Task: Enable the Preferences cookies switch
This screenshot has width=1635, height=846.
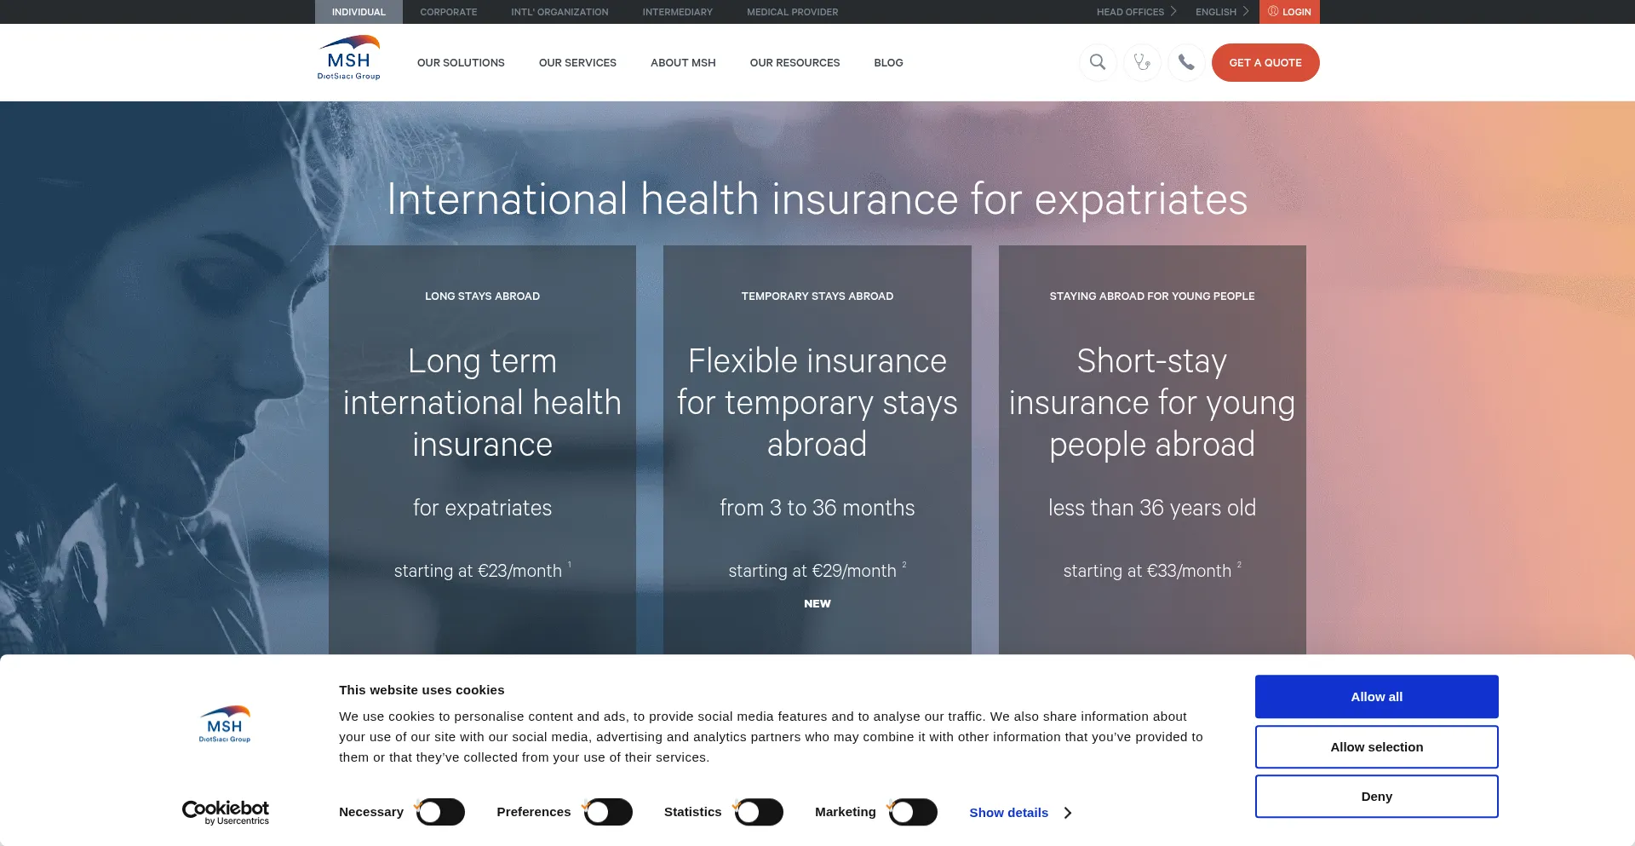Action: coord(608,812)
